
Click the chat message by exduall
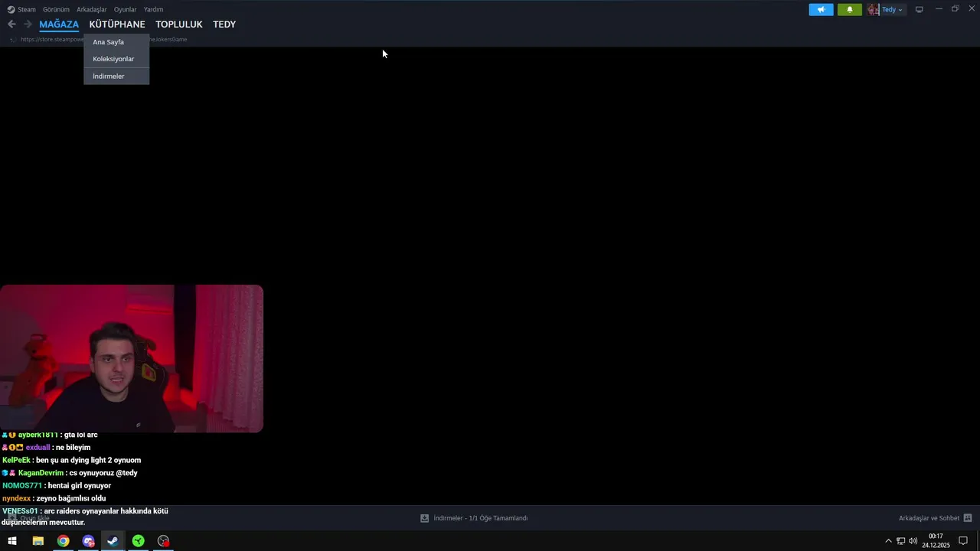coord(46,447)
